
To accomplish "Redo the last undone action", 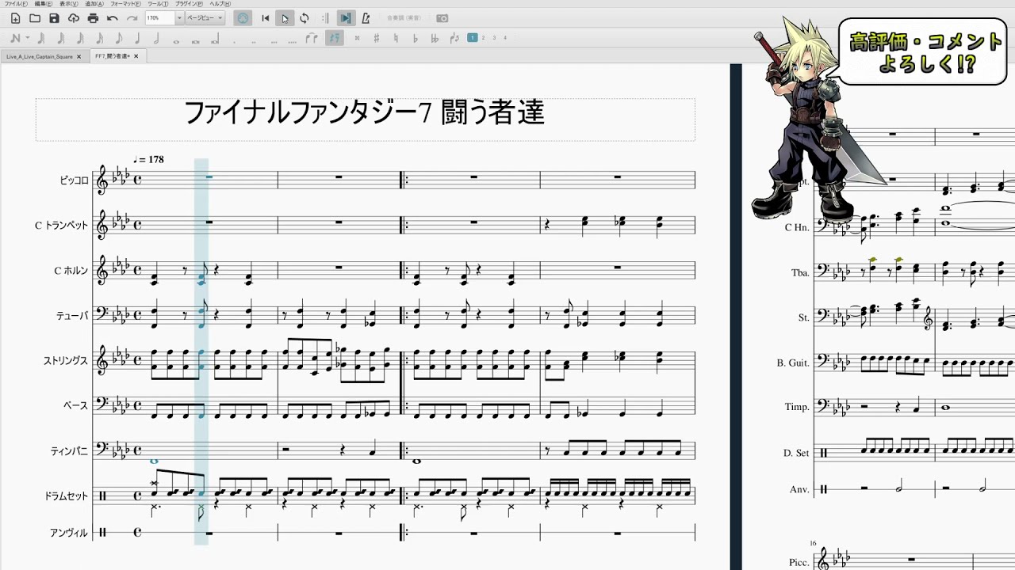I will pyautogui.click(x=132, y=18).
